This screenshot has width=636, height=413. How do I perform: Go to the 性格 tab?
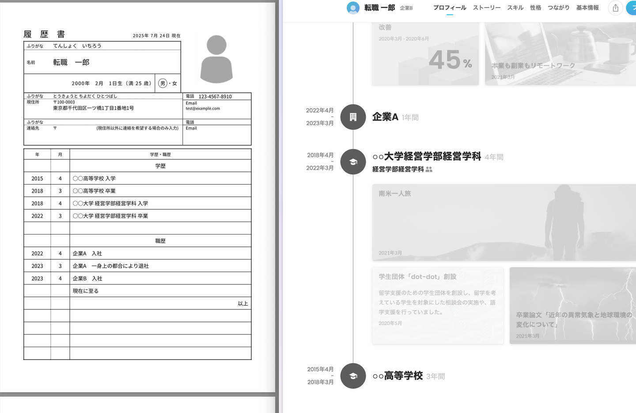[x=536, y=8]
